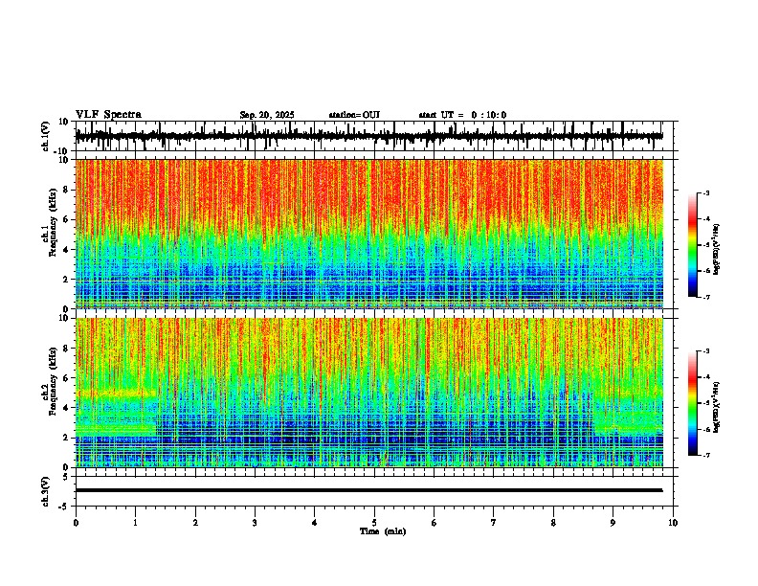The width and height of the screenshot is (758, 586).
Task: Click time axis tick label "5"
Action: [x=374, y=523]
